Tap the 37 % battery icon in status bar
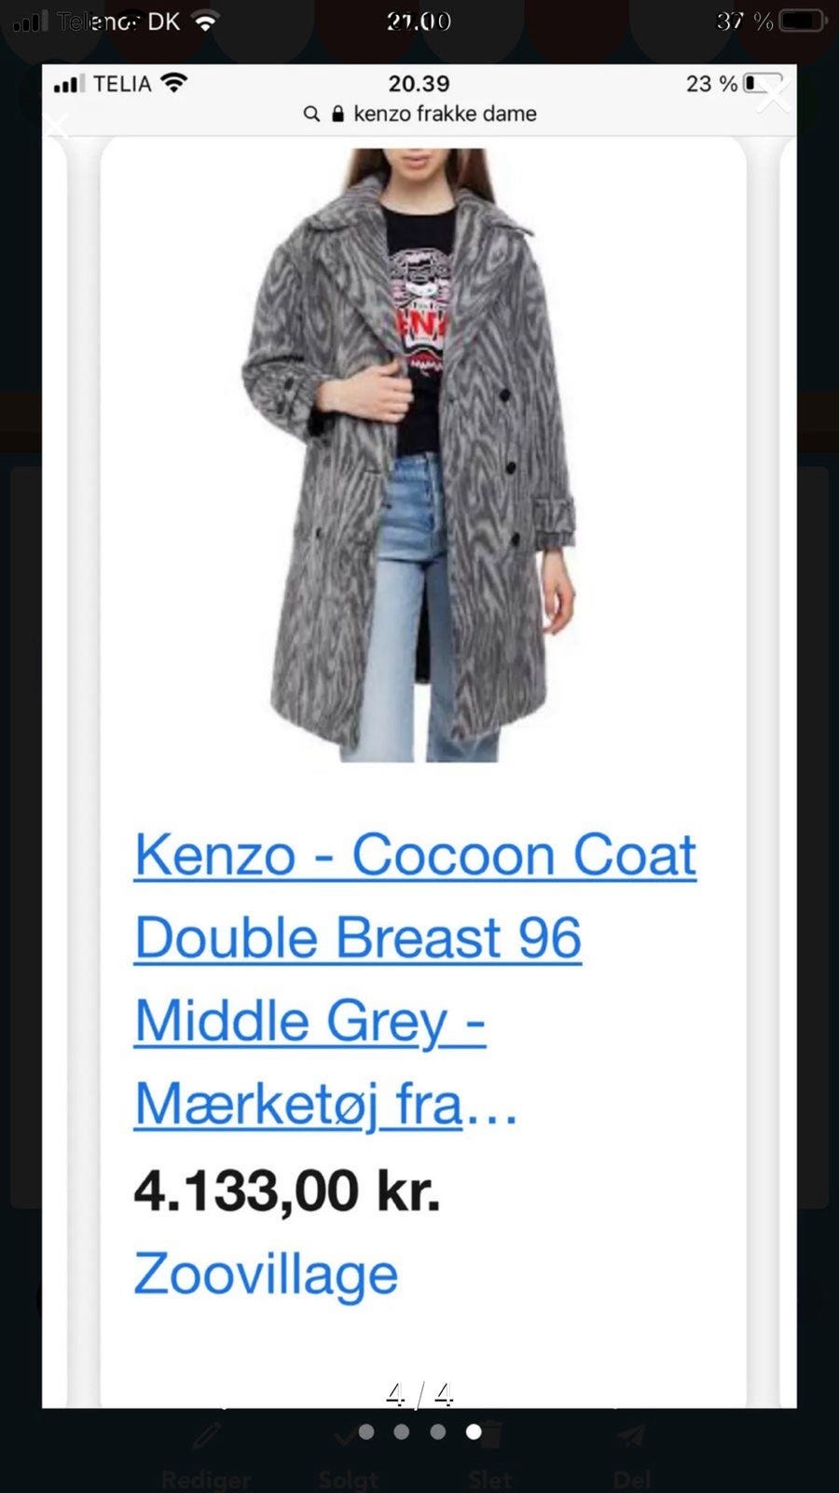Viewport: 839px width, 1493px height. [x=804, y=21]
